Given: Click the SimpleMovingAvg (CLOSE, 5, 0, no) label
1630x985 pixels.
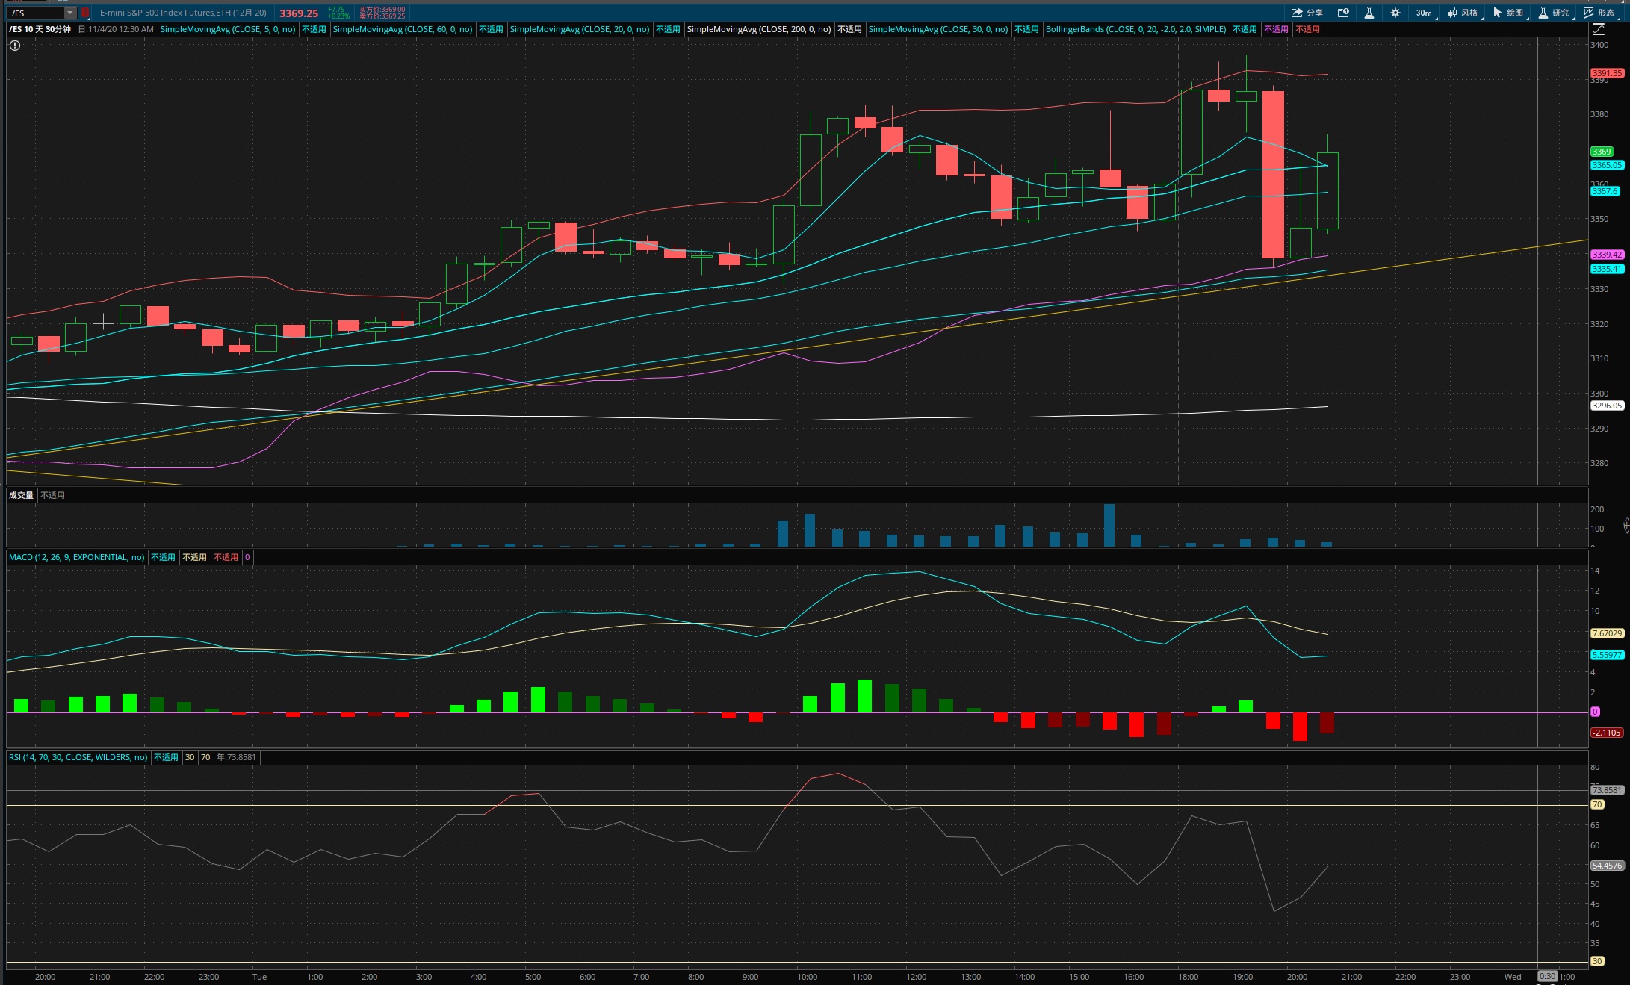Looking at the screenshot, I should (228, 29).
